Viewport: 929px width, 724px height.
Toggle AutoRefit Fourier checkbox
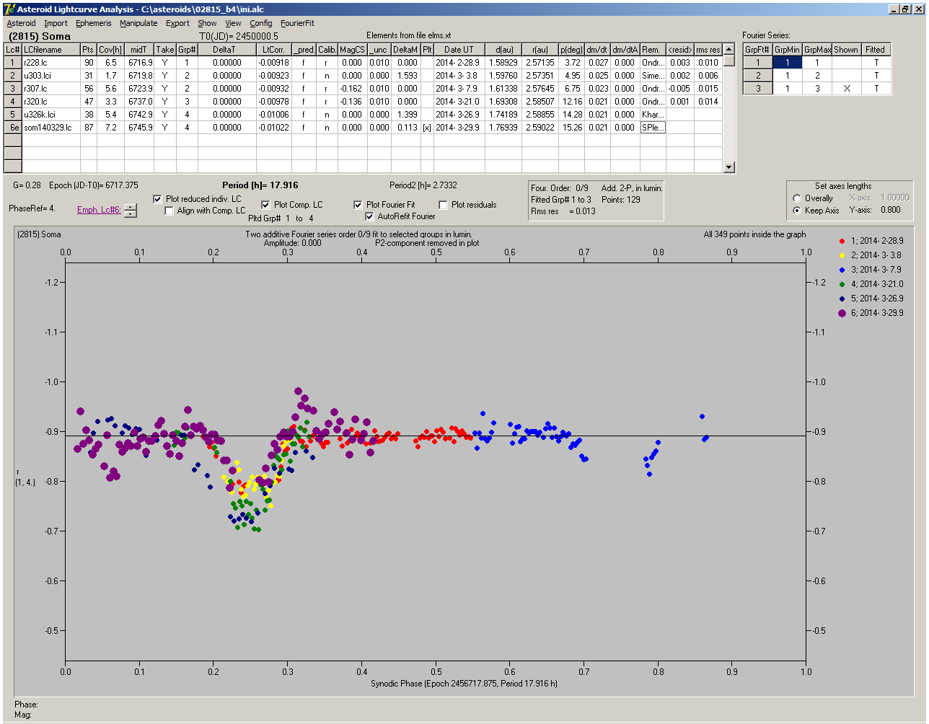(369, 216)
